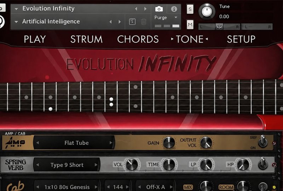
Task: Expand the Evolution Infinity instrument dropdown arrow
Action: point(16,9)
